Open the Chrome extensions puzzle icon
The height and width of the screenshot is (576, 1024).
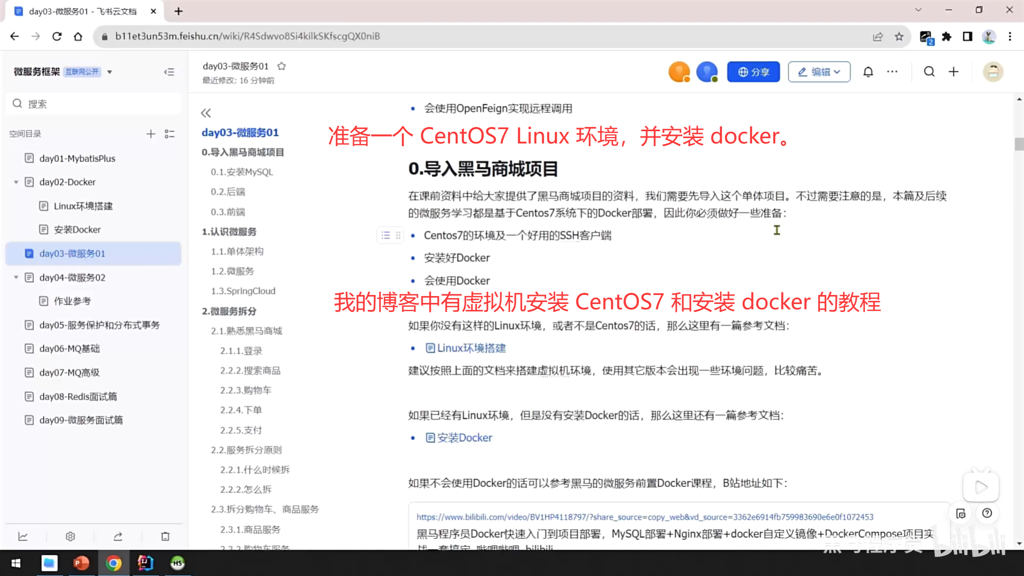(947, 36)
